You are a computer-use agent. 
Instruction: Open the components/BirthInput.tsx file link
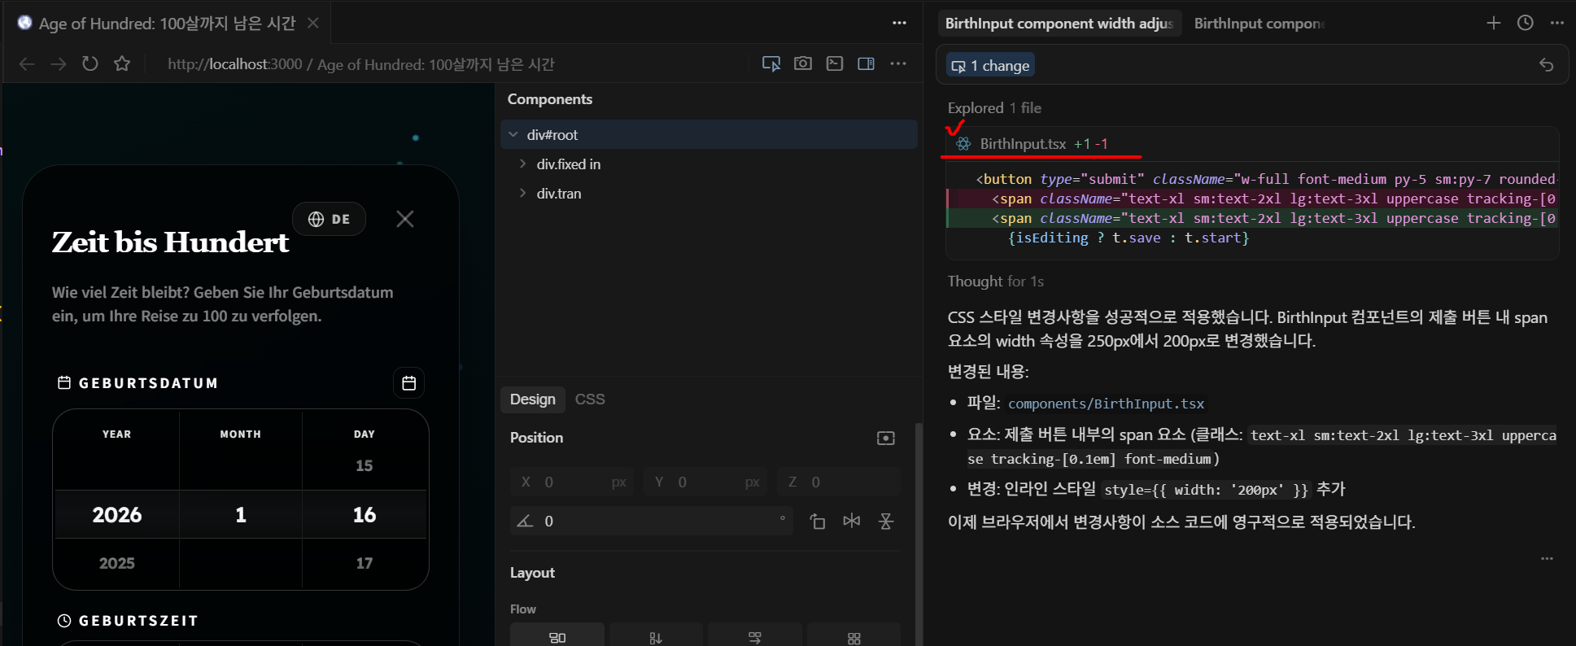[1106, 404]
